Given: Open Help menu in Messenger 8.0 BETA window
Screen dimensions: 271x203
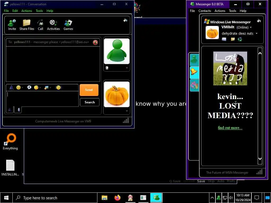Looking at the screenshot, I should click(x=243, y=11).
